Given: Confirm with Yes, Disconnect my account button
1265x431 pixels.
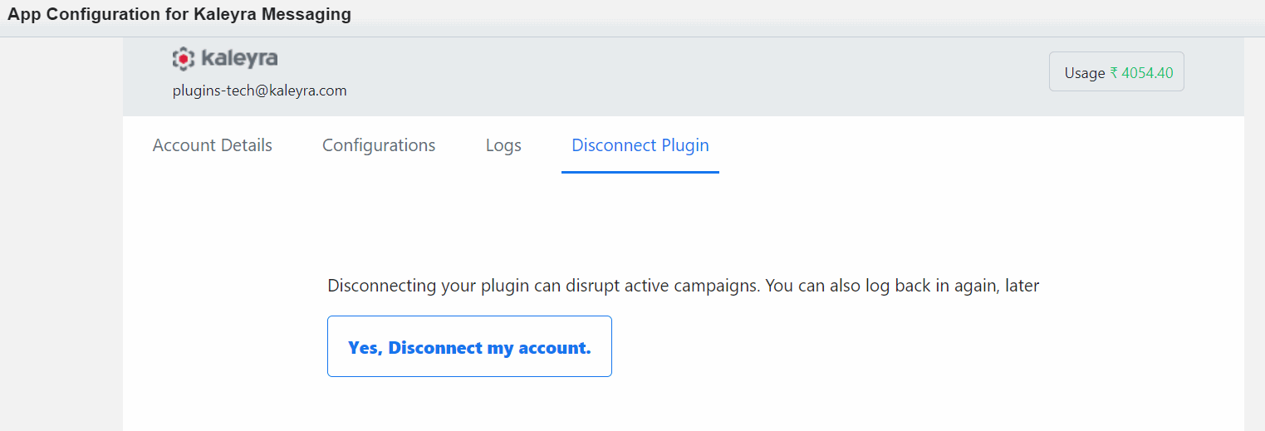Looking at the screenshot, I should pos(469,346).
